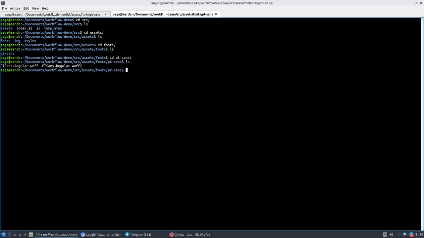Click the index.js listing entry
424x238 pixels.
(x=24, y=28)
